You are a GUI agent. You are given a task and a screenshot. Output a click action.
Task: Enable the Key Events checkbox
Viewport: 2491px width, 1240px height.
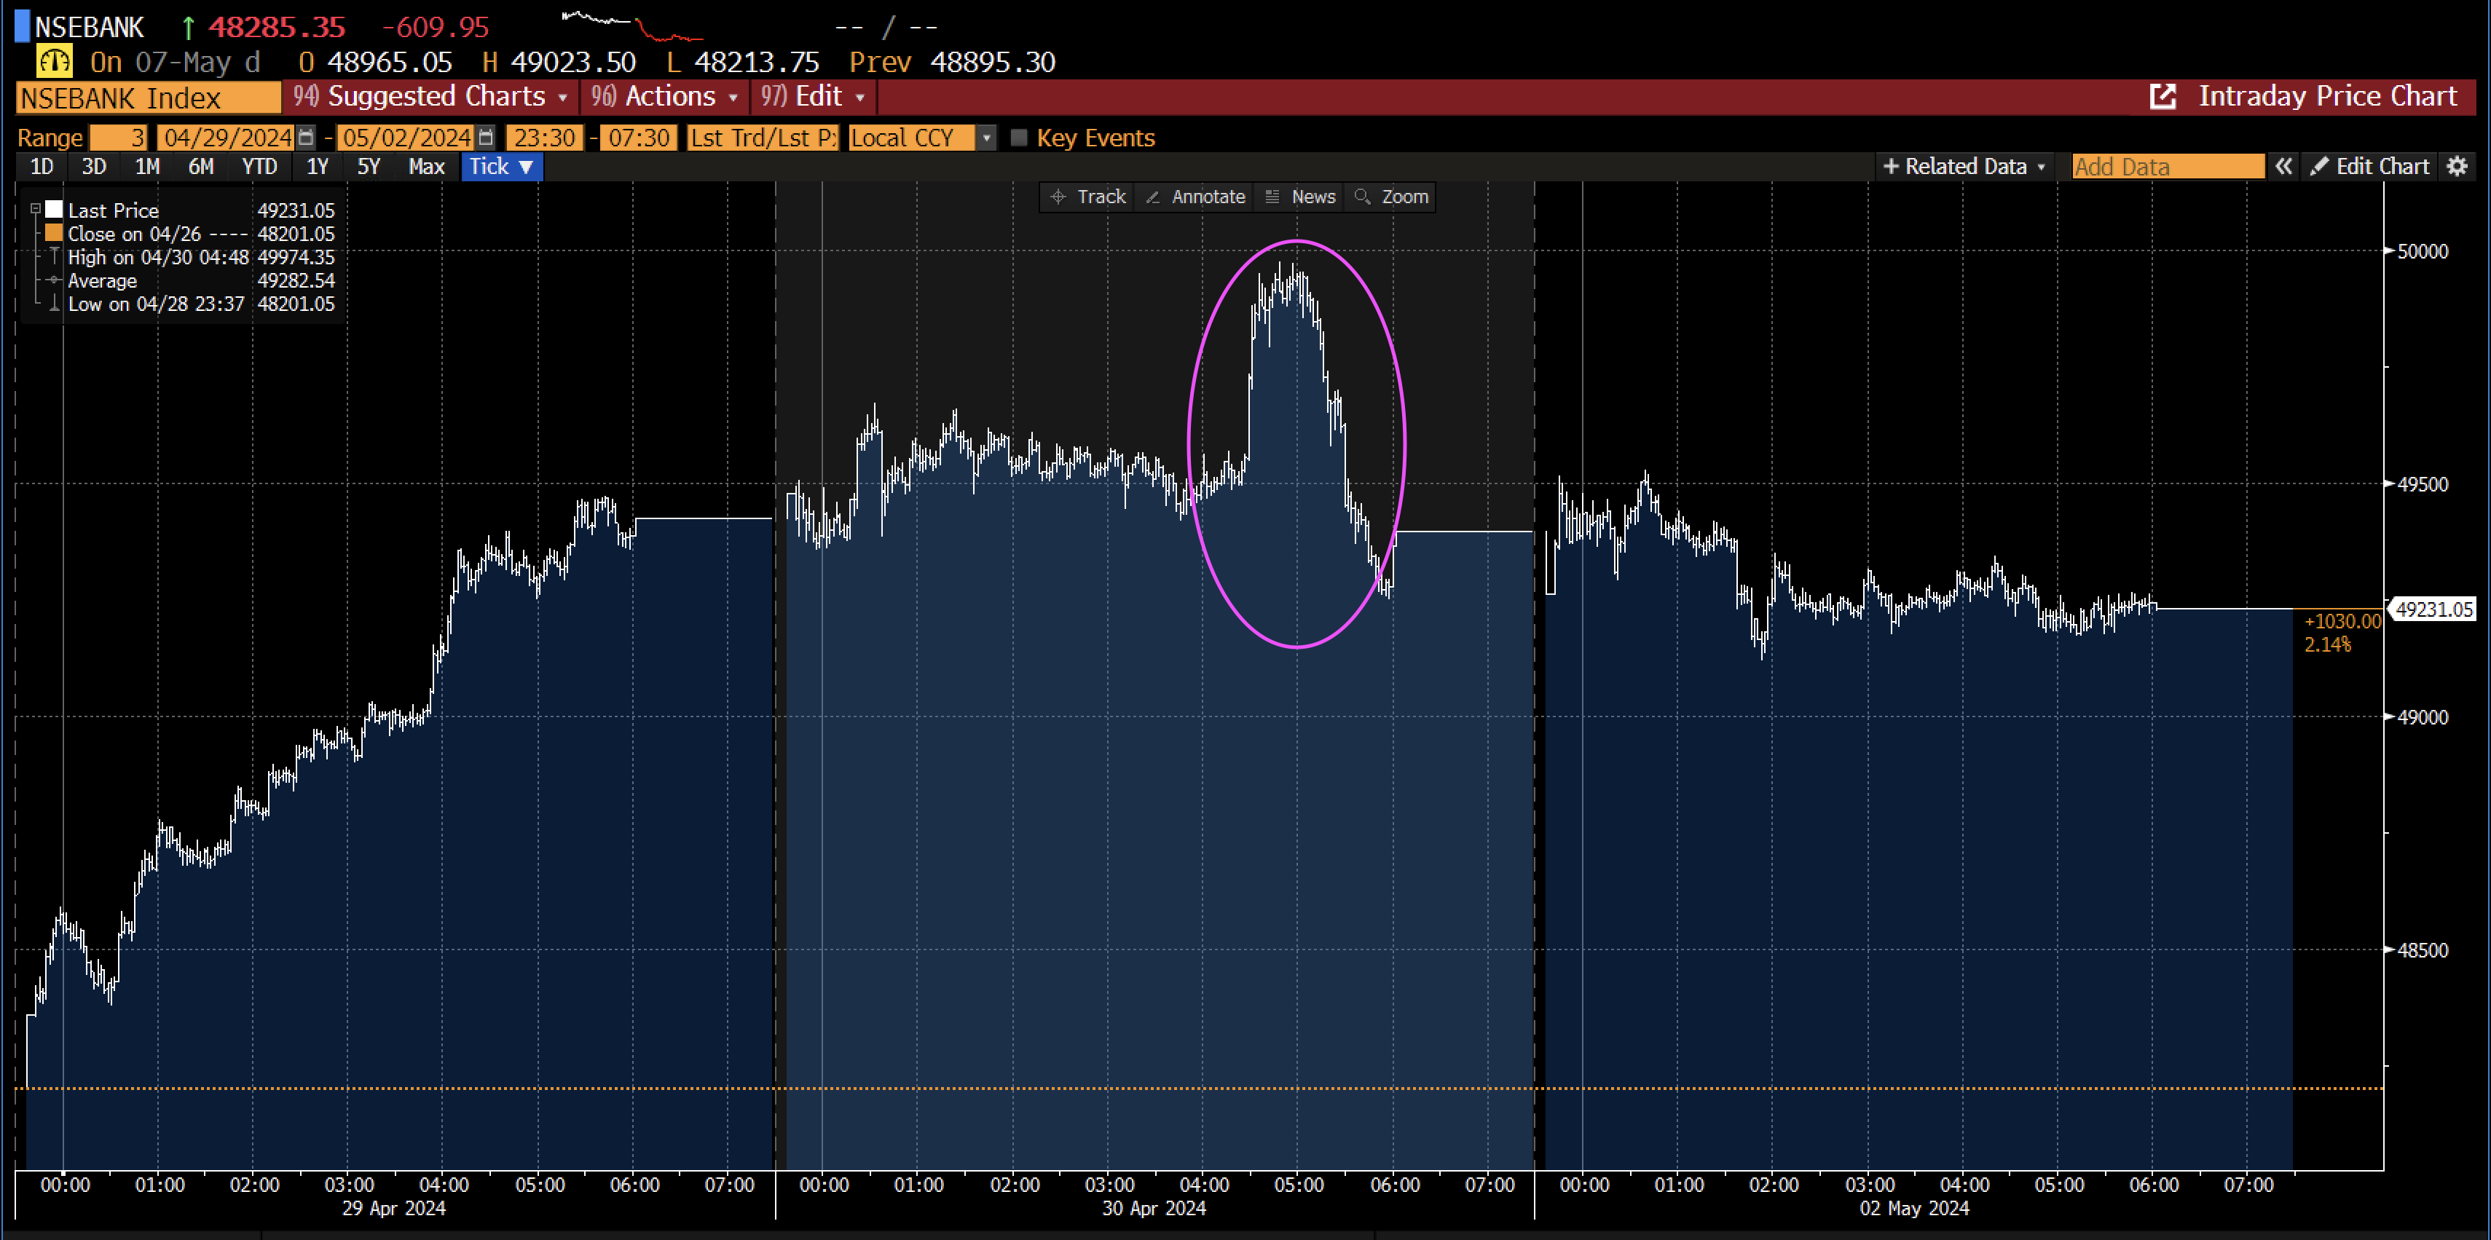point(1018,137)
